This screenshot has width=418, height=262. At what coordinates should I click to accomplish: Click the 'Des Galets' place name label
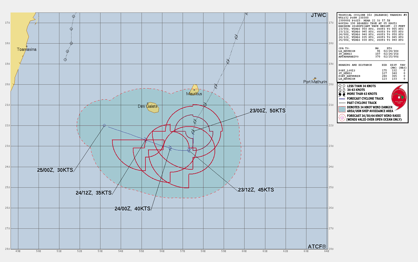coord(148,106)
